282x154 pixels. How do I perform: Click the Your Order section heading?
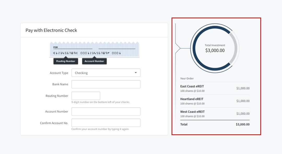(x=187, y=79)
